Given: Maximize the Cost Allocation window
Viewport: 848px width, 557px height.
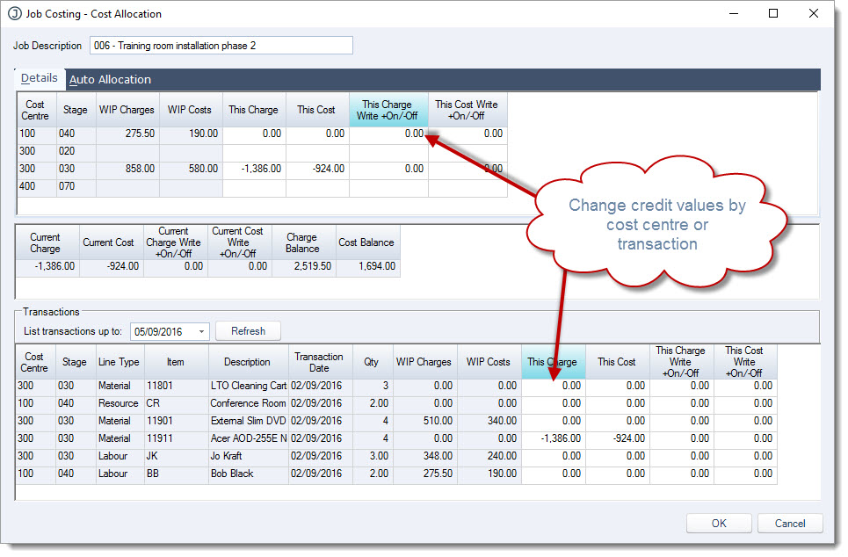Looking at the screenshot, I should tap(773, 13).
